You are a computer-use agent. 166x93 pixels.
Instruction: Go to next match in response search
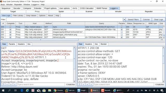tap(91, 84)
